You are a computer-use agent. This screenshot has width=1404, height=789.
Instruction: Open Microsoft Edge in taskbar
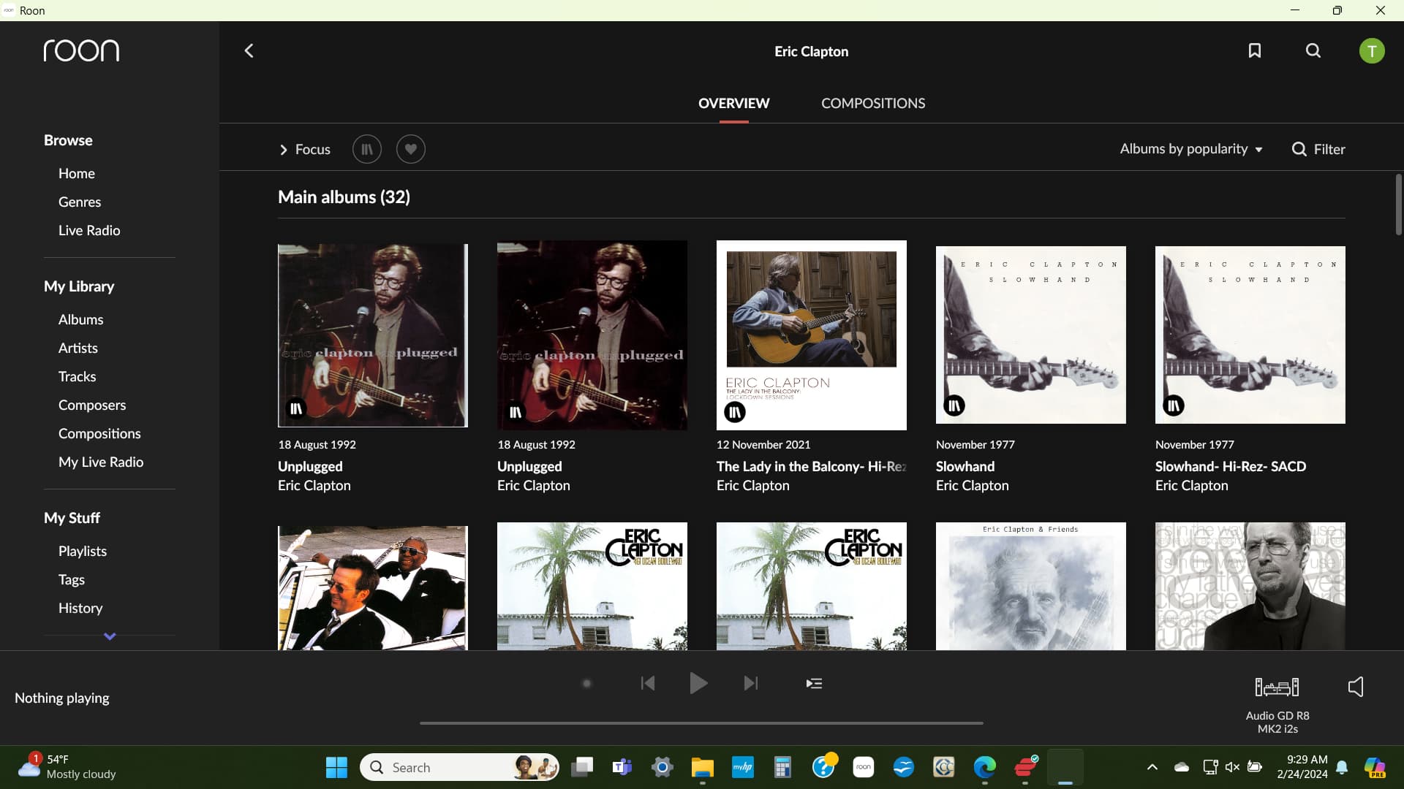[985, 767]
